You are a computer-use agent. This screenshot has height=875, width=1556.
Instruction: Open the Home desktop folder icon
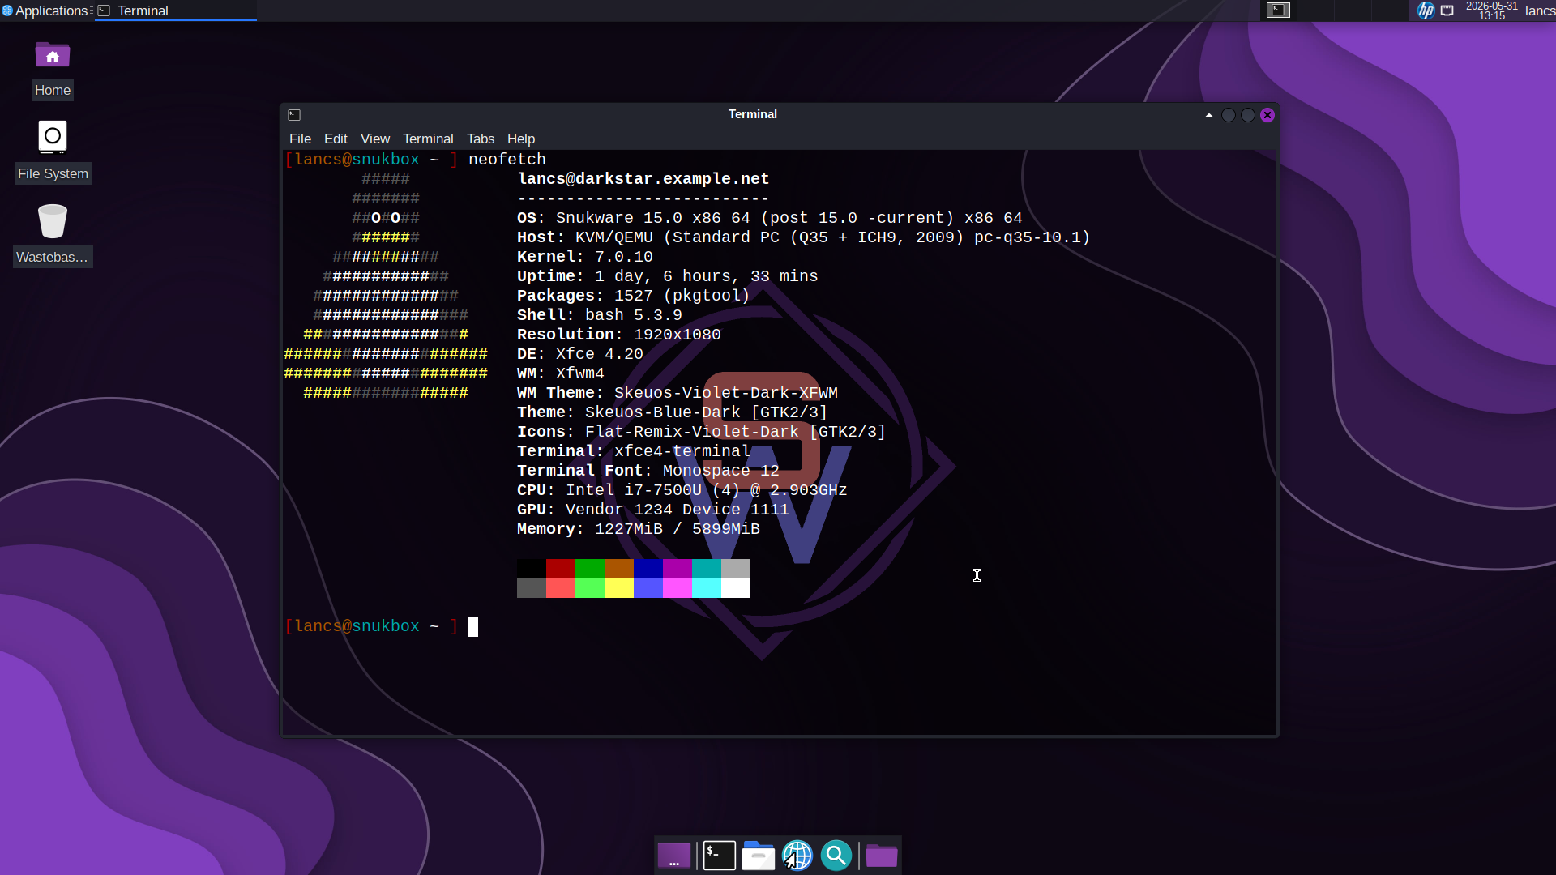click(x=53, y=56)
